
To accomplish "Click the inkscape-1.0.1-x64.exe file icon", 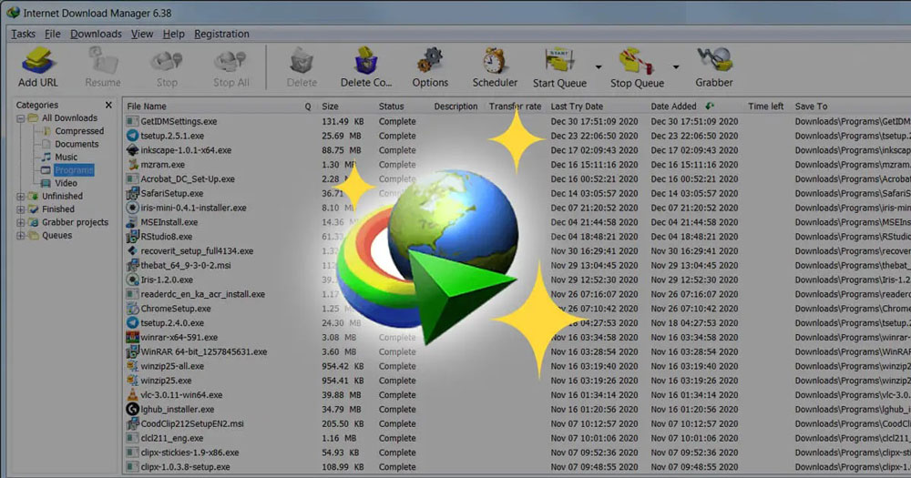I will click(132, 150).
